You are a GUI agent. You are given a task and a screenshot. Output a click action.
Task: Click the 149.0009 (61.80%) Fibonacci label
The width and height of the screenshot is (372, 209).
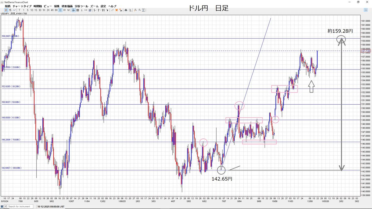(x=11, y=118)
